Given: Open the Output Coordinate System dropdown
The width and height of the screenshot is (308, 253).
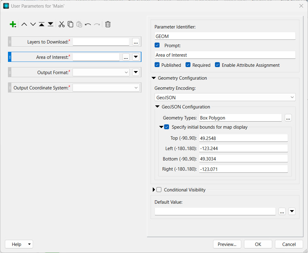Looking at the screenshot, I should [106, 88].
